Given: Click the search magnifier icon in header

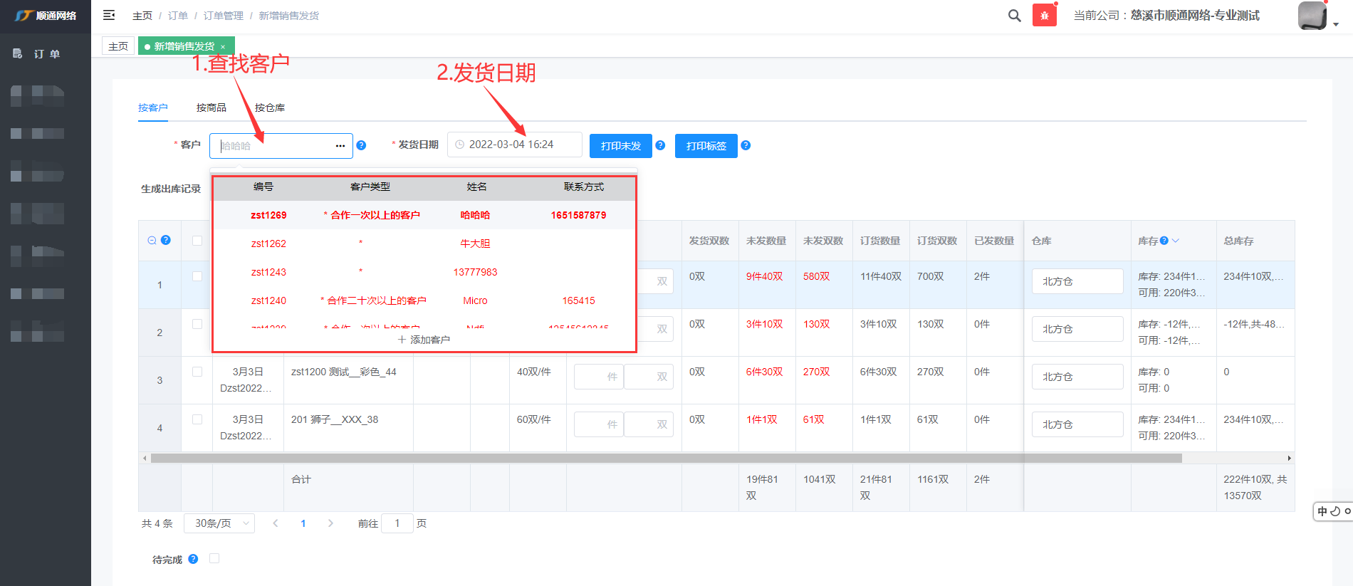Looking at the screenshot, I should (x=1014, y=16).
